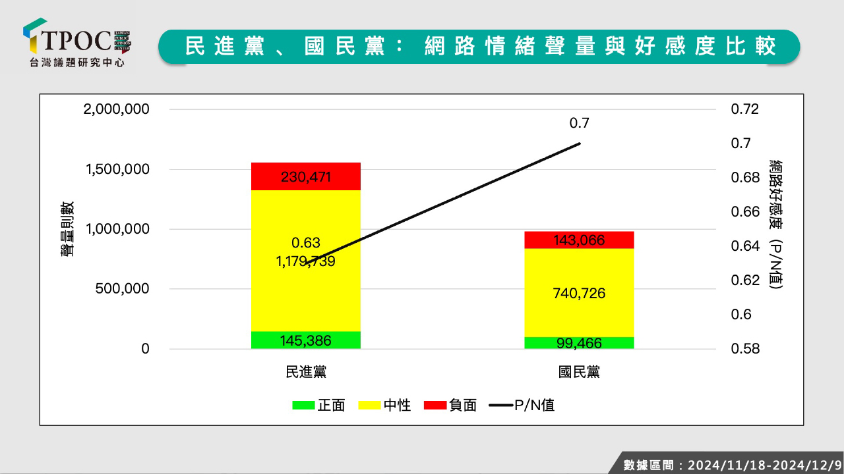Screen dimensions: 844x474
Task: Click the red 143,066 bar segment
Action: [579, 240]
